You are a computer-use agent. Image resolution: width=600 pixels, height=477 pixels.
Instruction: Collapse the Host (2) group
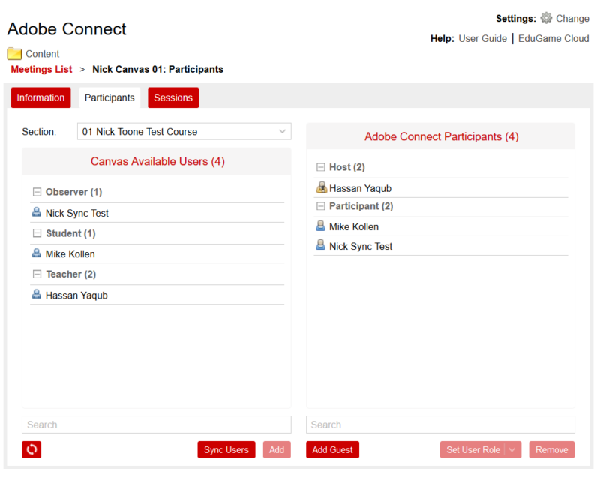[321, 167]
